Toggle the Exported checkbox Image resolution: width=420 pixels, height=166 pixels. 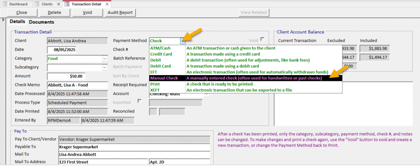tap(139, 101)
